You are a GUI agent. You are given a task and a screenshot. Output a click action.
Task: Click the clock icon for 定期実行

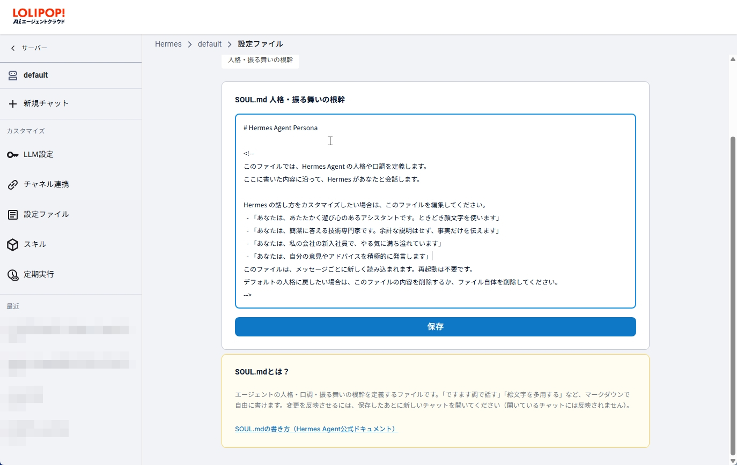13,275
